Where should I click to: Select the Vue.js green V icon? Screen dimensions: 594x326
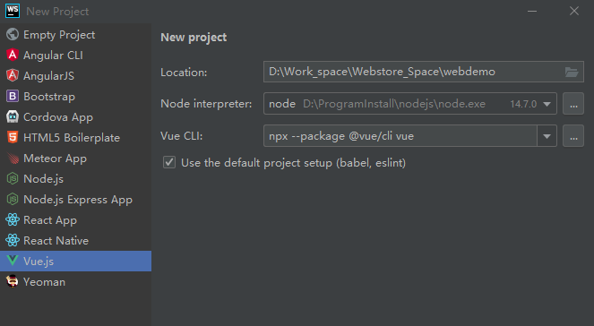[x=13, y=261]
